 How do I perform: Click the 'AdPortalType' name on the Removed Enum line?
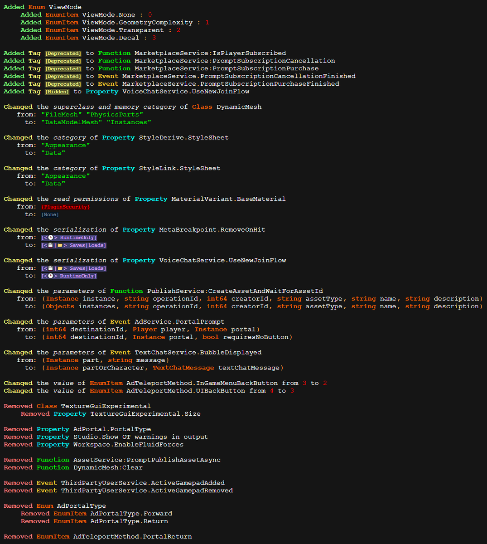(x=82, y=506)
